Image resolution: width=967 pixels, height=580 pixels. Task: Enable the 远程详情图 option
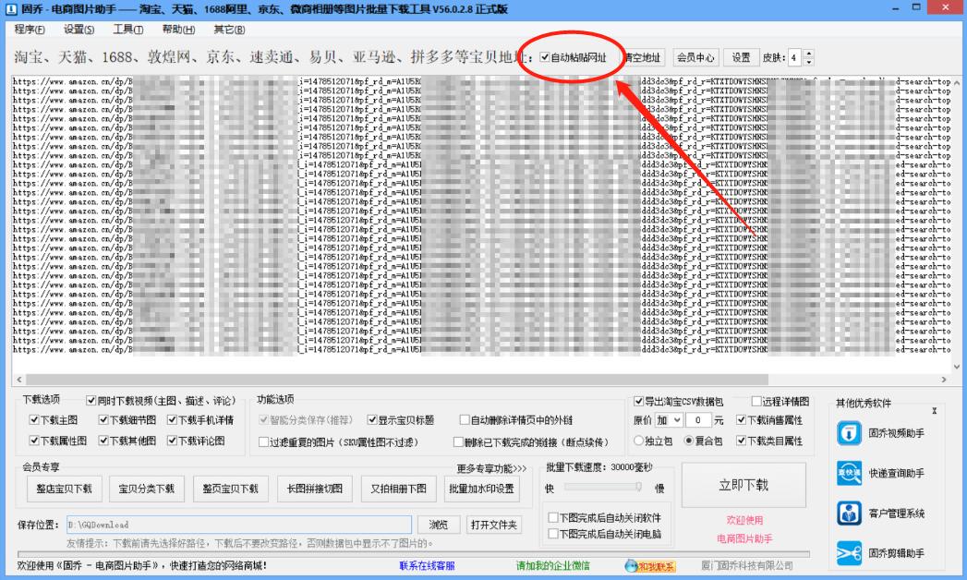[755, 401]
